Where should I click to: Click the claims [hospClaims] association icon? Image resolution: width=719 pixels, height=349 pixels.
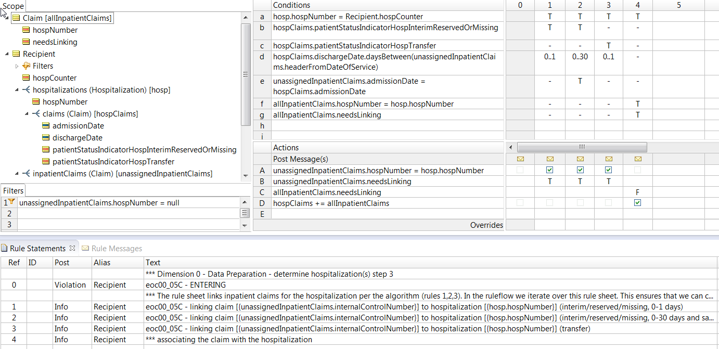coord(36,114)
